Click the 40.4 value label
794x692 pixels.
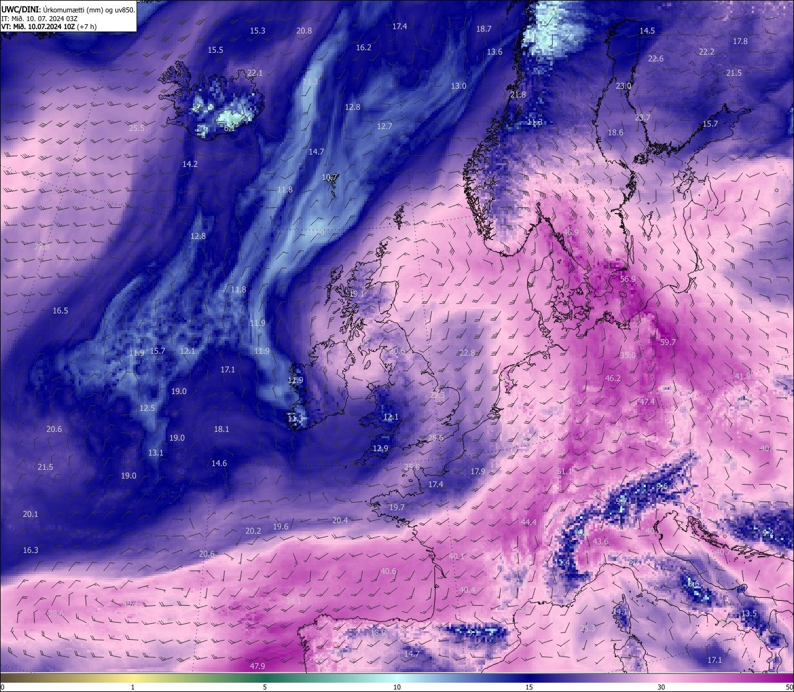[x=467, y=590]
